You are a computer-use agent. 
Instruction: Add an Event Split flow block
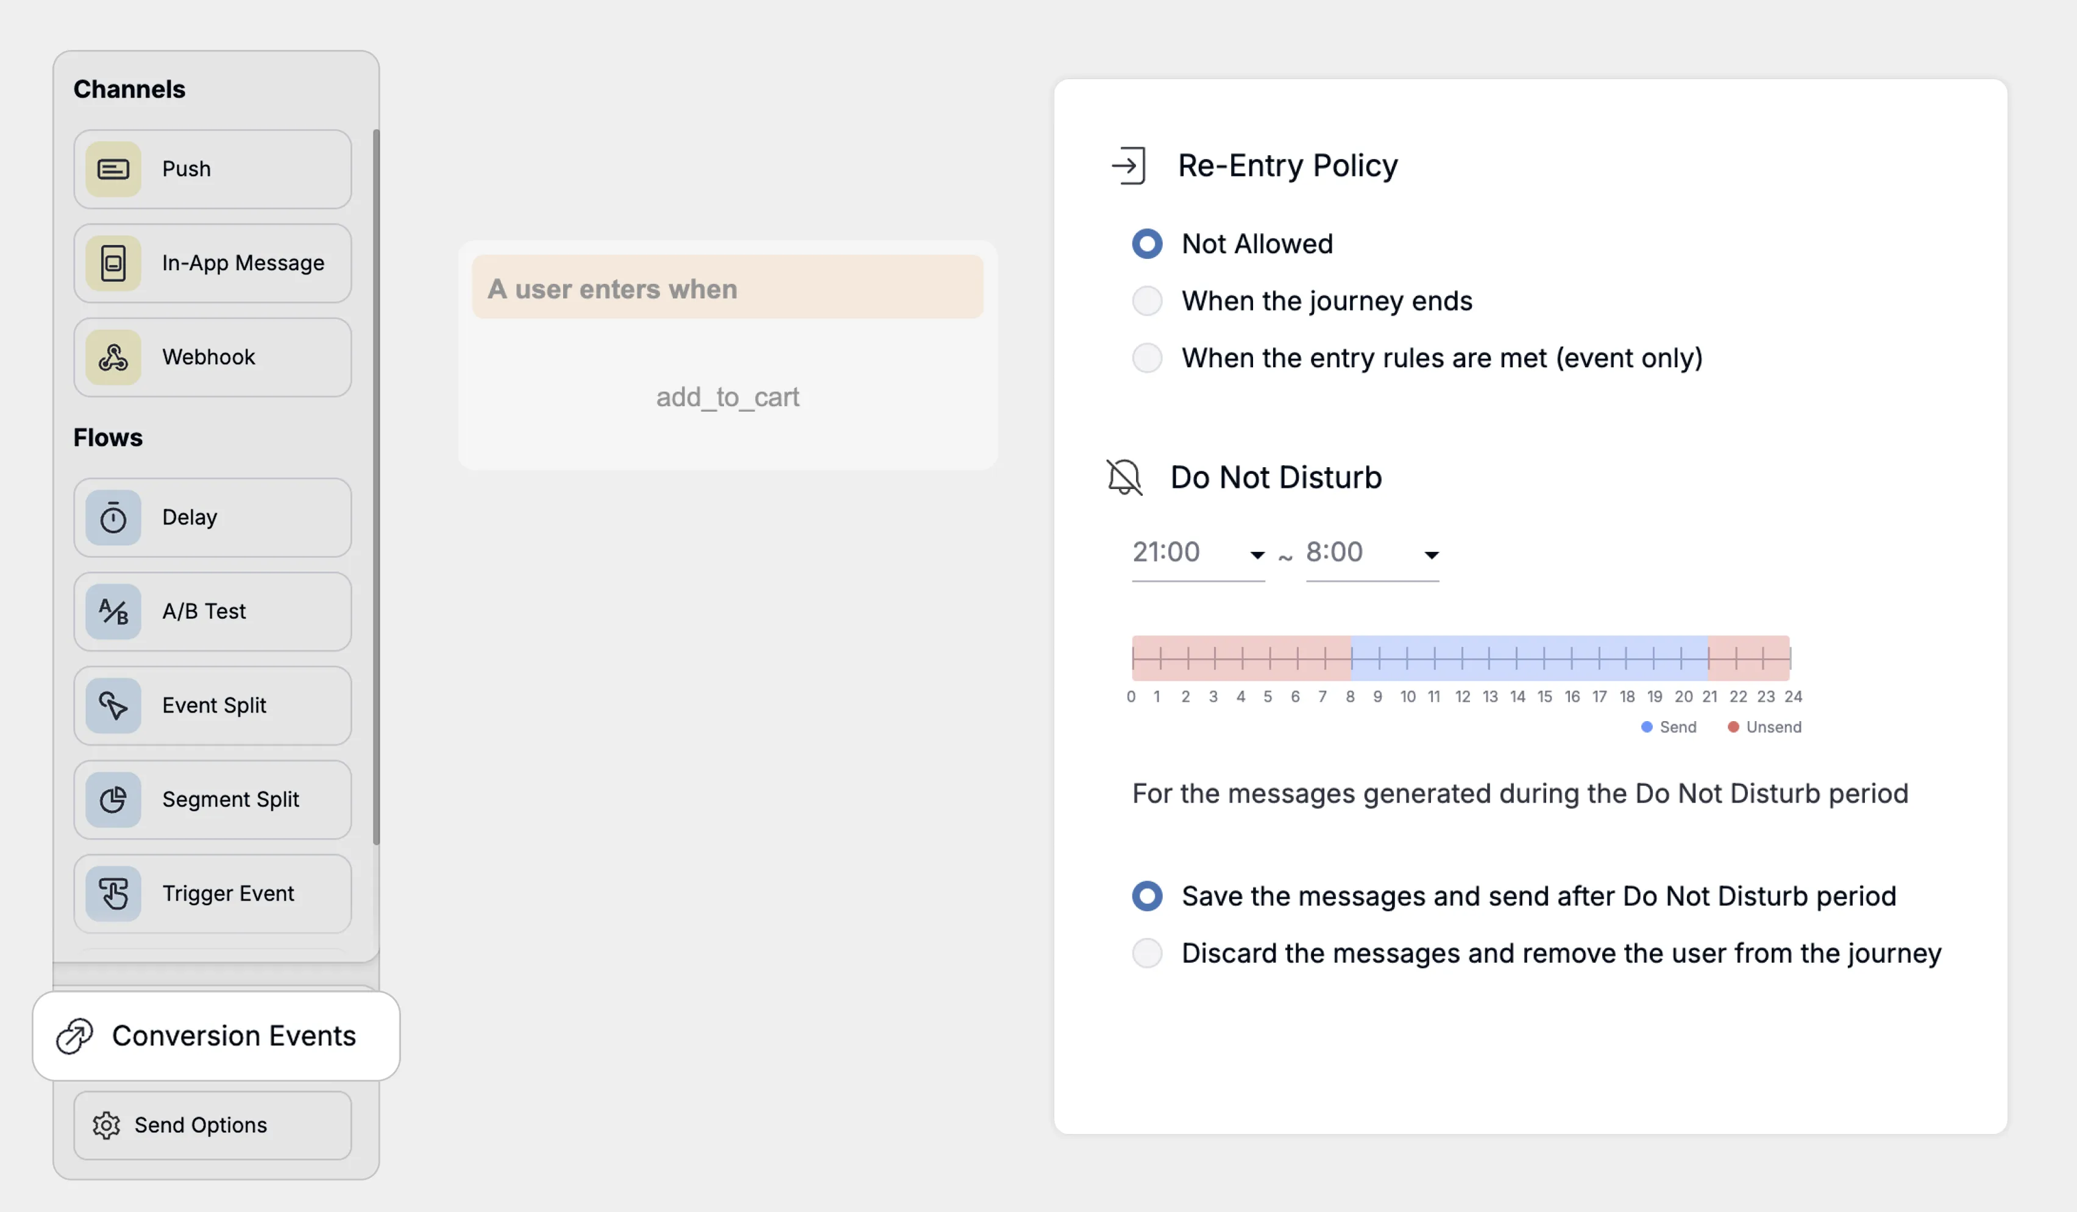(213, 705)
